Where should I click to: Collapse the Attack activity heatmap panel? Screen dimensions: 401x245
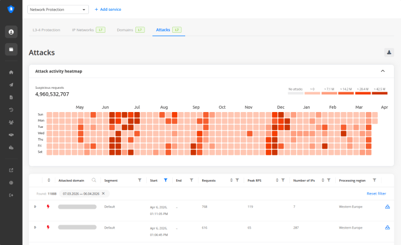(x=382, y=71)
